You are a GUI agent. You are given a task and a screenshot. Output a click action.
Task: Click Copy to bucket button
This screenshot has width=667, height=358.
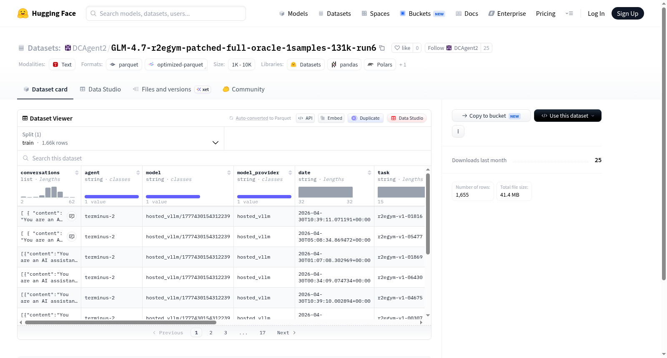[x=491, y=116]
